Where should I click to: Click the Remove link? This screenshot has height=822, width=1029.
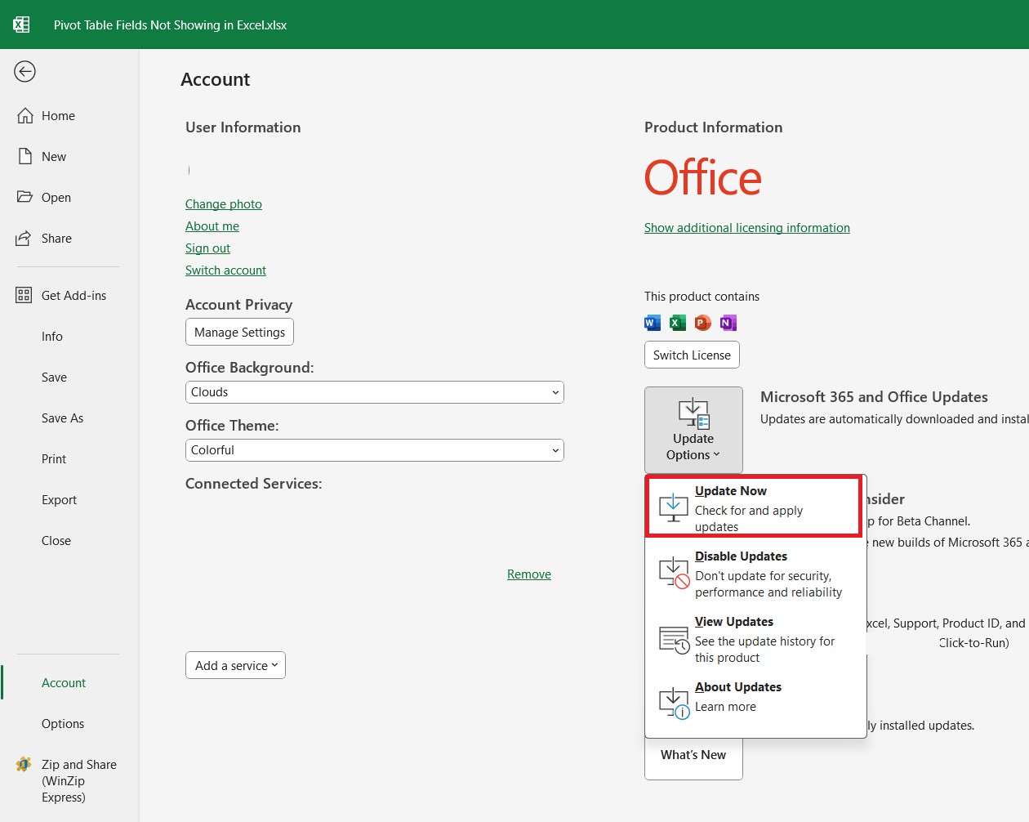tap(529, 574)
